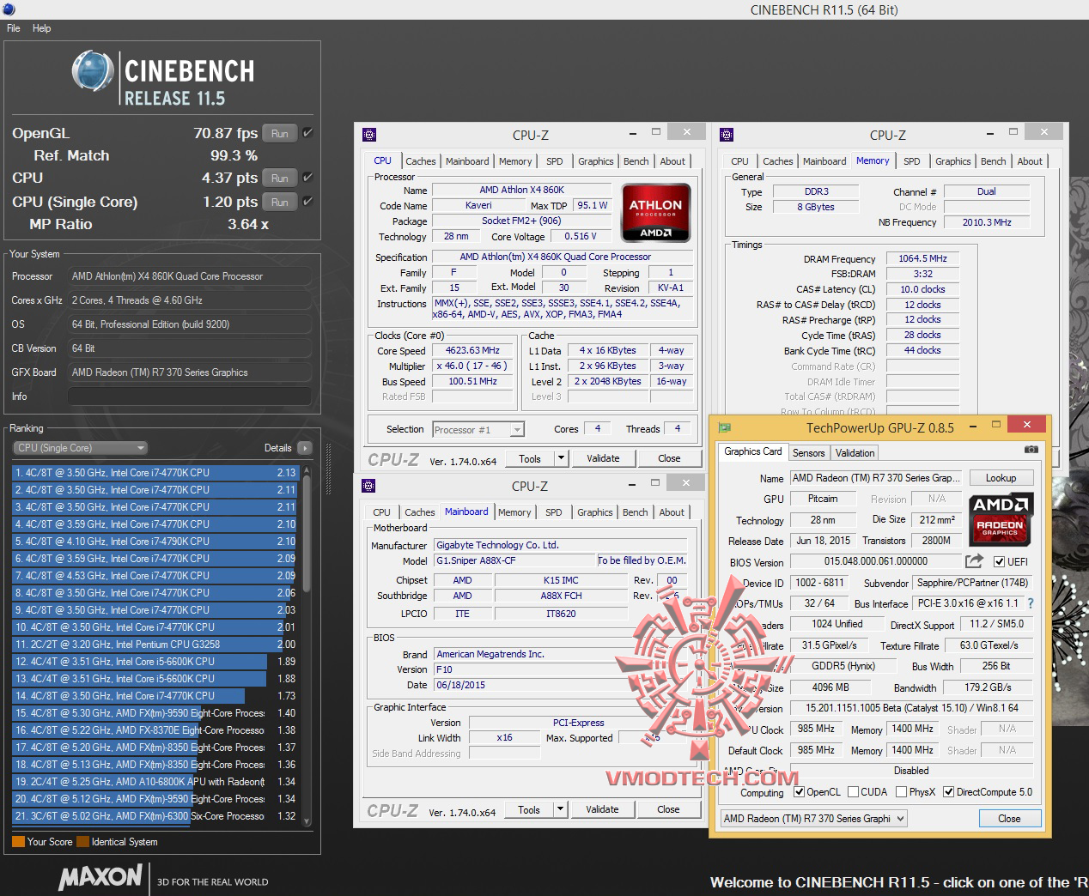Image resolution: width=1089 pixels, height=896 pixels.
Task: Open the GPU selection dropdown in GPU-Z
Action: point(813,819)
